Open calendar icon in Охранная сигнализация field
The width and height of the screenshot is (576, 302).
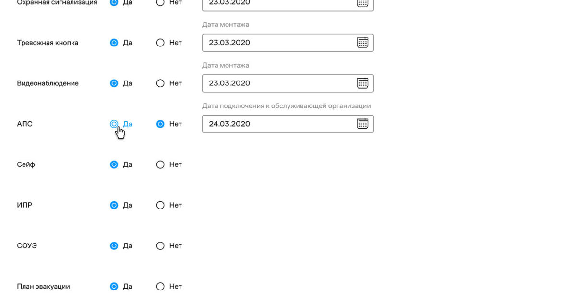click(x=362, y=3)
